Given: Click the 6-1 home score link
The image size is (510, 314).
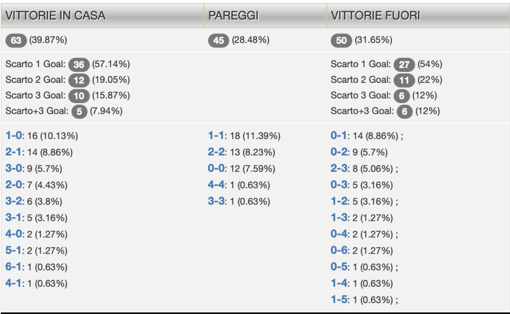Looking at the screenshot, I should (13, 267).
